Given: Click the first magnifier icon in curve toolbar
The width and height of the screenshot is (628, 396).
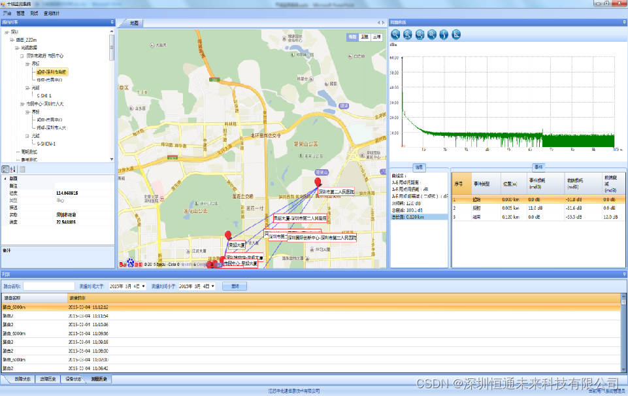Looking at the screenshot, I should [396, 35].
